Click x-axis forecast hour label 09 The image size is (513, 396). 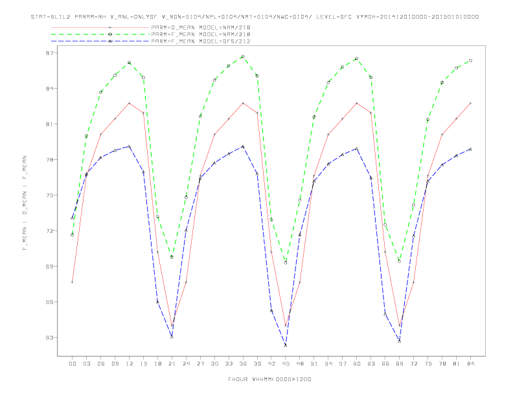[115, 364]
